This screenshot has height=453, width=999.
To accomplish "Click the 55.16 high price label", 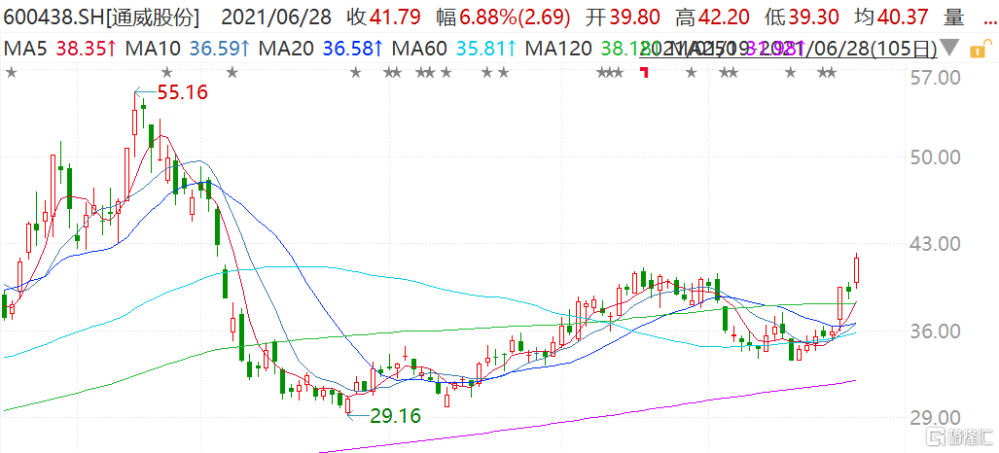I will tap(183, 93).
